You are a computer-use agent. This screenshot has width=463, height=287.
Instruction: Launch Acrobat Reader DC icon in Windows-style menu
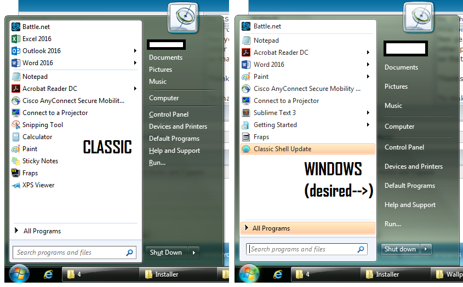(x=246, y=53)
